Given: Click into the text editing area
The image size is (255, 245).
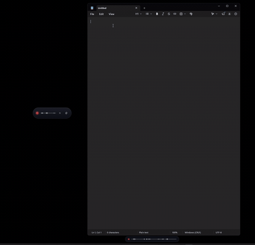Looking at the screenshot, I should point(163,124).
